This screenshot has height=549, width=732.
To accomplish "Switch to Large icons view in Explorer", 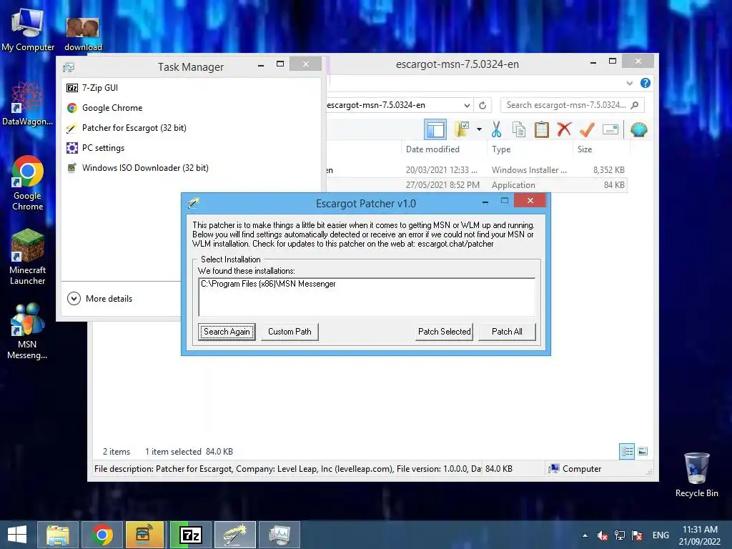I will pos(643,452).
